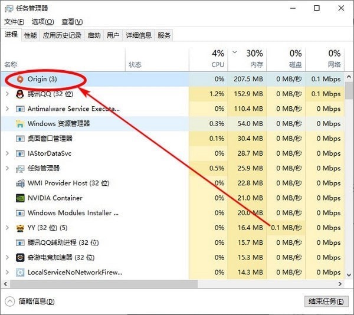Click the Windows 资源管理器 folder icon
This screenshot has height=315, width=354.
[20, 124]
